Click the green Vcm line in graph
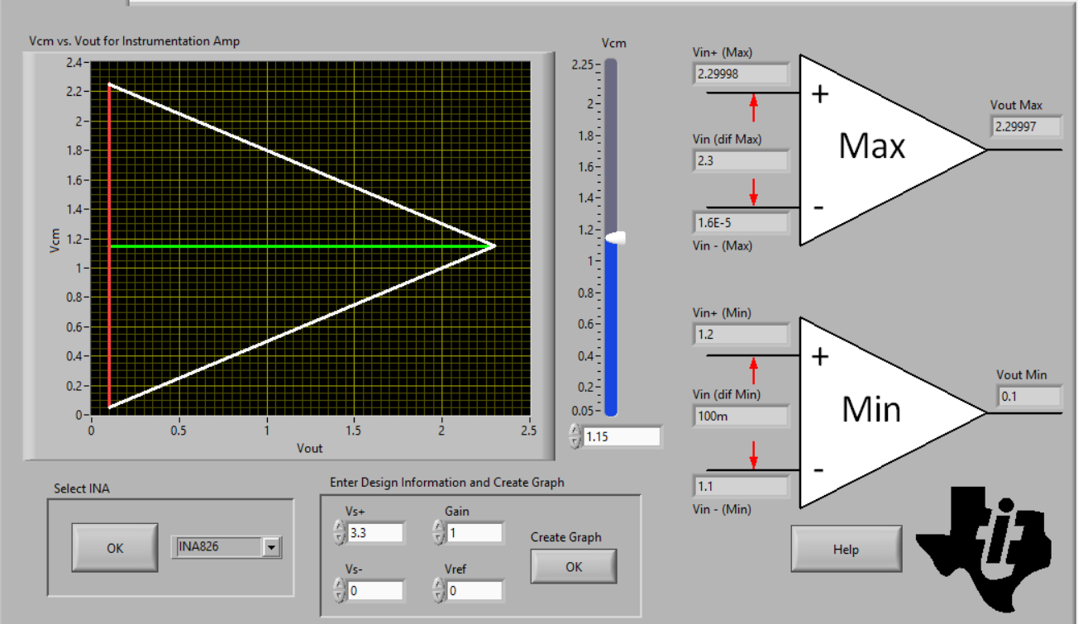The image size is (1078, 624). [x=302, y=246]
